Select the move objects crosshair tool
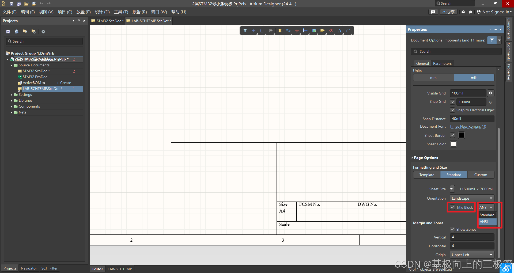Viewport: 514px width, 273px height. coord(254,31)
